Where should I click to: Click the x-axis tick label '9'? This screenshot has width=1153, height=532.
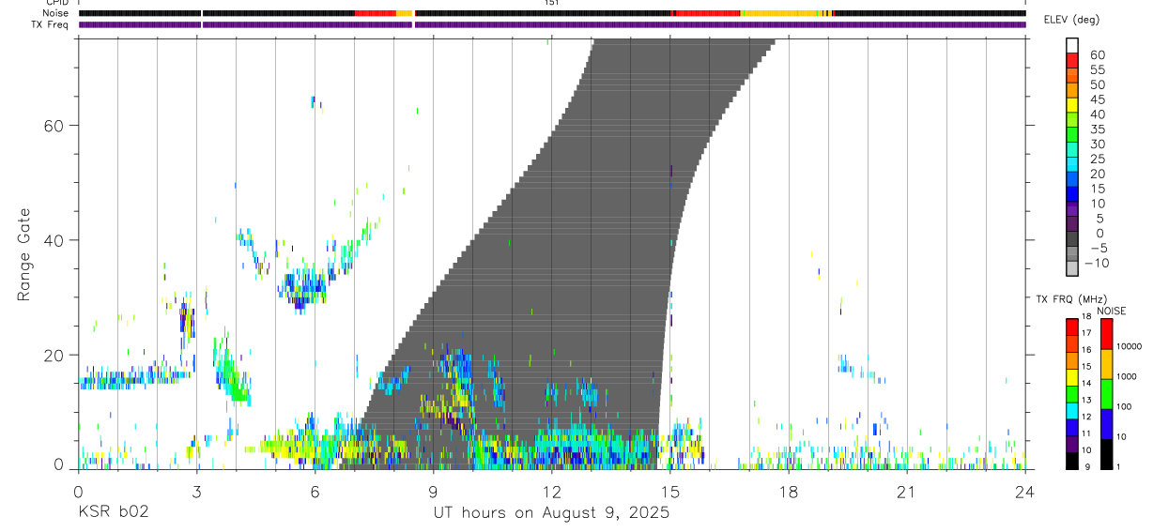click(433, 491)
